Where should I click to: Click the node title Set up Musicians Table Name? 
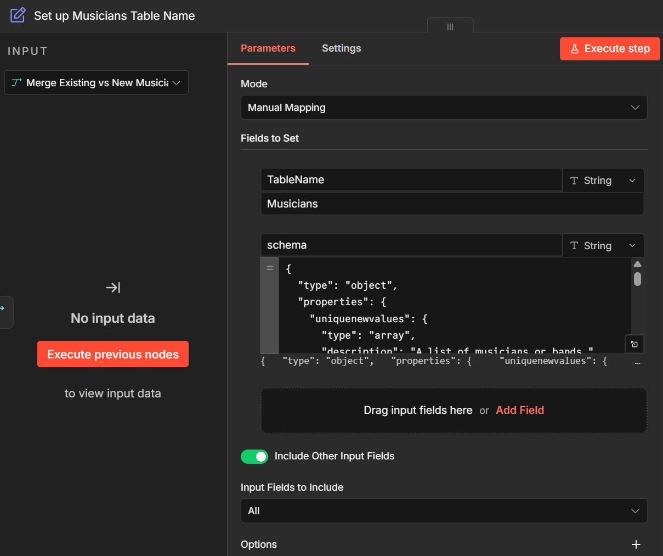(115, 15)
